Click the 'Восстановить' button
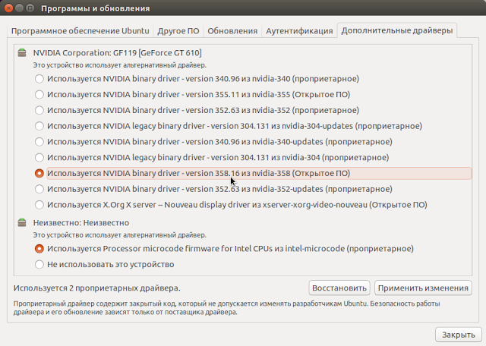 (x=339, y=288)
